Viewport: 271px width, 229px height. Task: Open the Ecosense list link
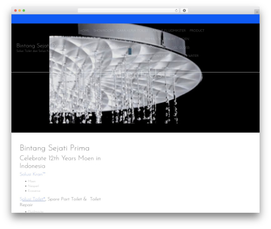pyautogui.click(x=34, y=191)
